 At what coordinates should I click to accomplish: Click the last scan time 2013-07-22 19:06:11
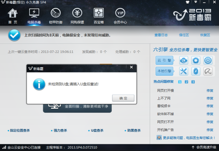pyautogui.click(x=57, y=52)
